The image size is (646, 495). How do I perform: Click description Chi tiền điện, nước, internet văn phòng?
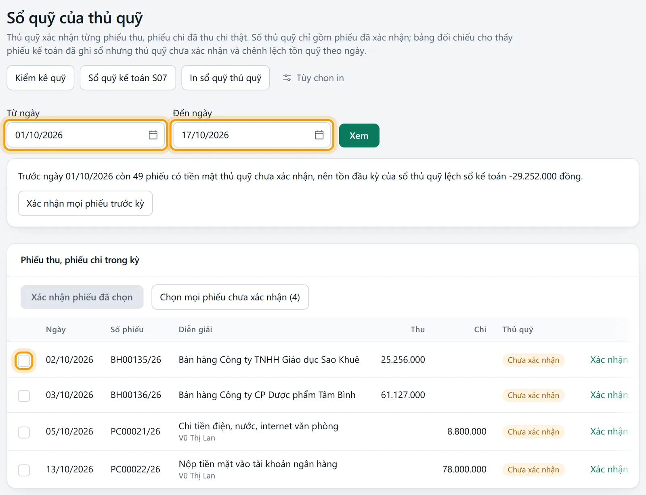pyautogui.click(x=258, y=426)
